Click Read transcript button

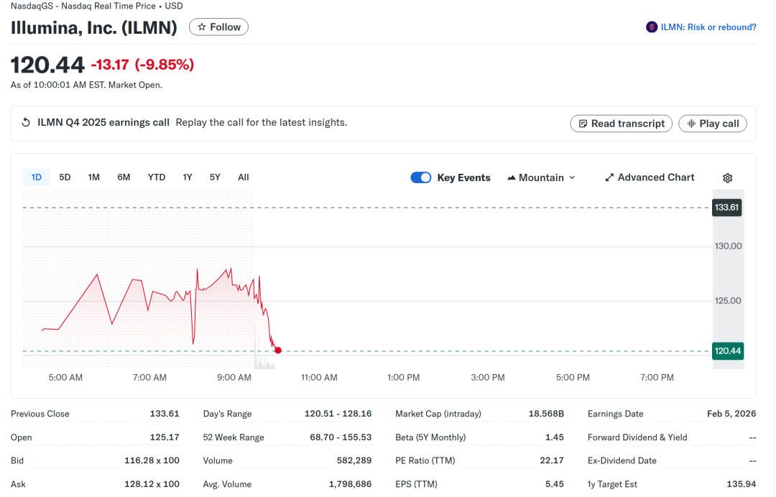point(622,124)
